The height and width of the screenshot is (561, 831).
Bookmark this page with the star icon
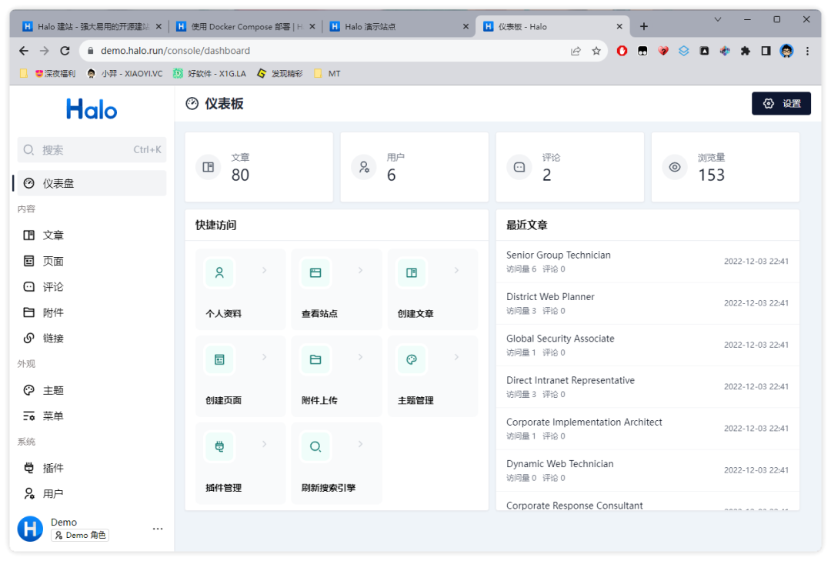(x=596, y=51)
